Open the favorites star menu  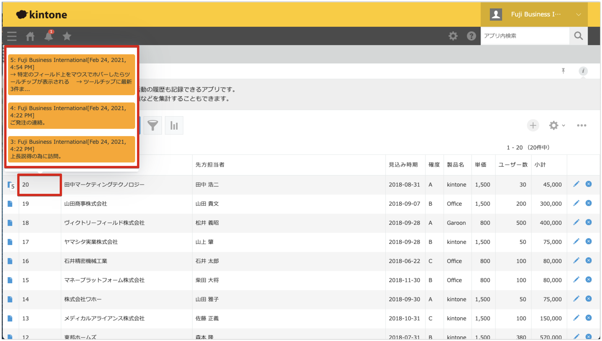click(x=67, y=36)
